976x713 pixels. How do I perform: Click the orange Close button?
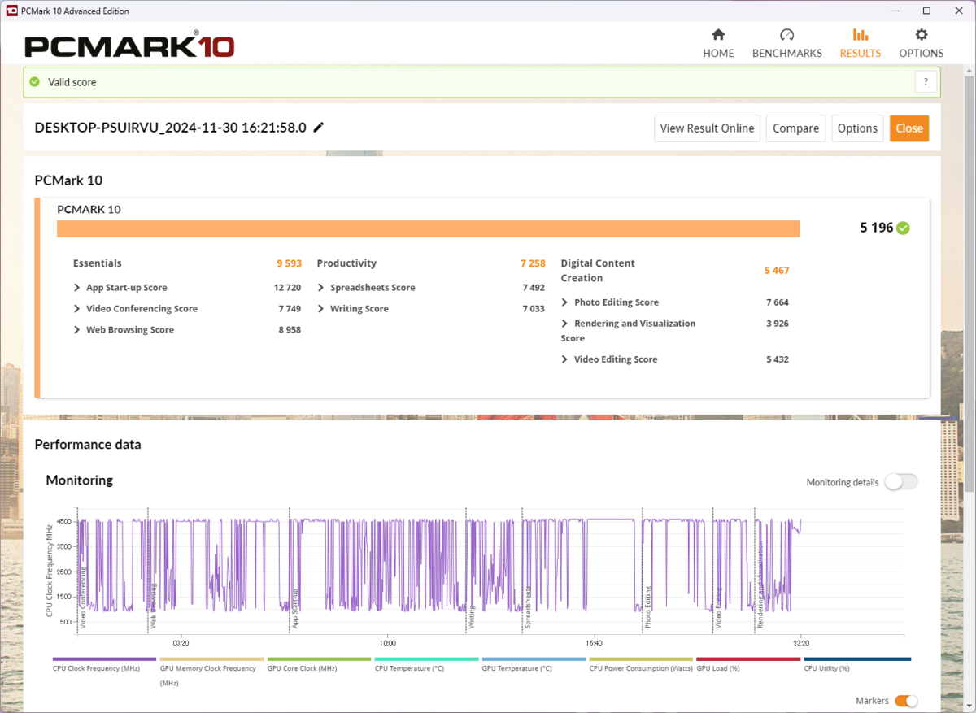(x=908, y=128)
